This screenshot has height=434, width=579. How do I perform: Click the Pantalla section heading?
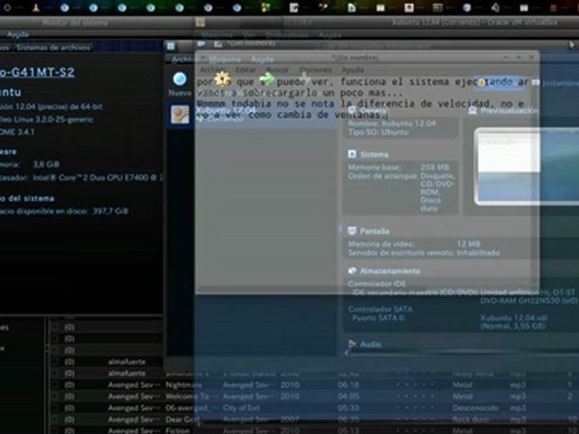[x=375, y=231]
